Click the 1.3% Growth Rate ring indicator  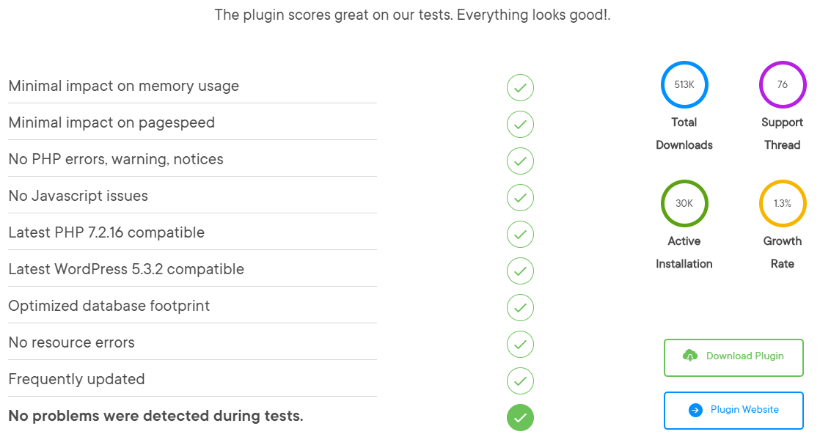coord(782,203)
